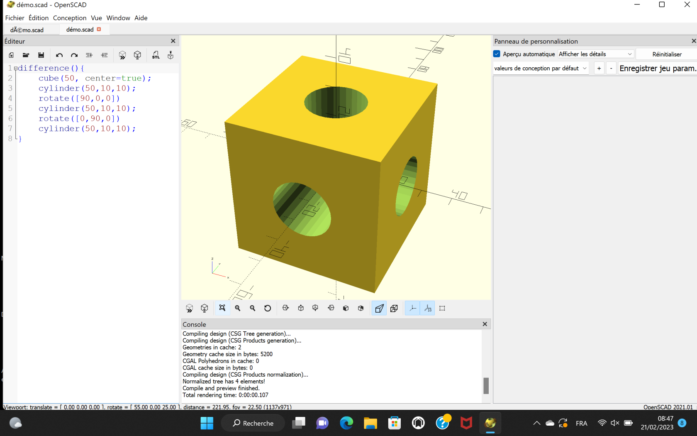Show hidden system tray icons chevron

pyautogui.click(x=536, y=423)
